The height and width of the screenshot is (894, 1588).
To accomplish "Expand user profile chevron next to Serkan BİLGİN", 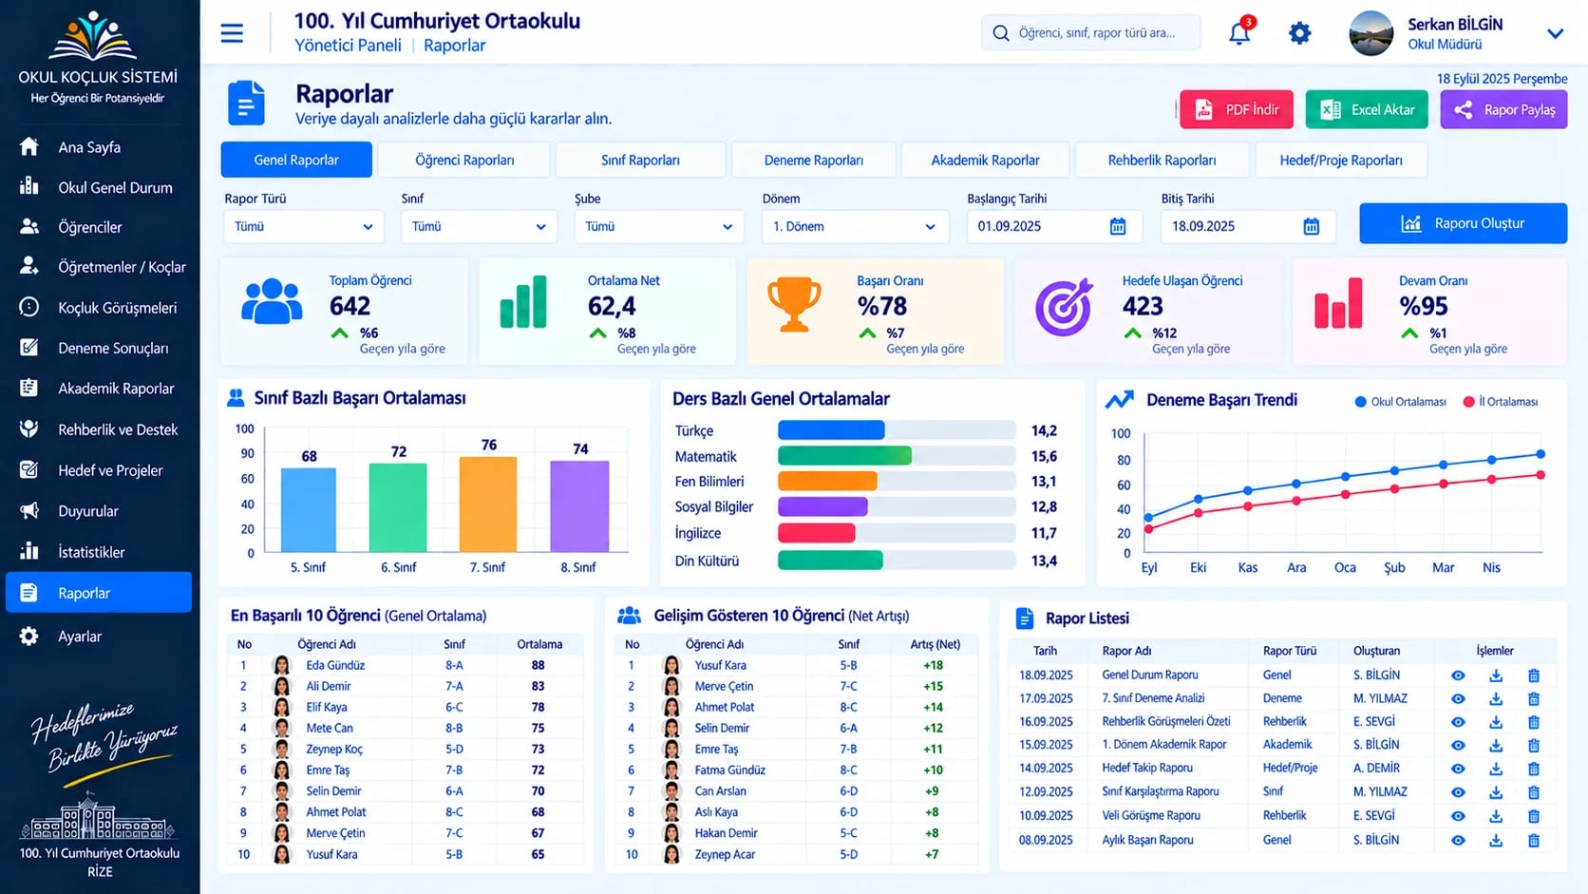I will pyautogui.click(x=1555, y=33).
